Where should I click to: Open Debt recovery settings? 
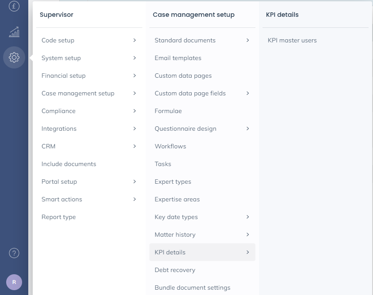point(175,270)
